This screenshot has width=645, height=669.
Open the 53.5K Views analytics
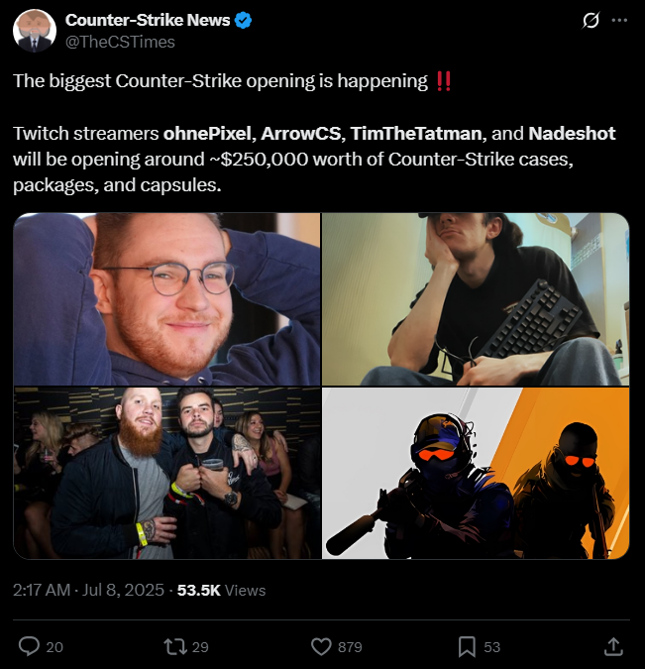221,590
